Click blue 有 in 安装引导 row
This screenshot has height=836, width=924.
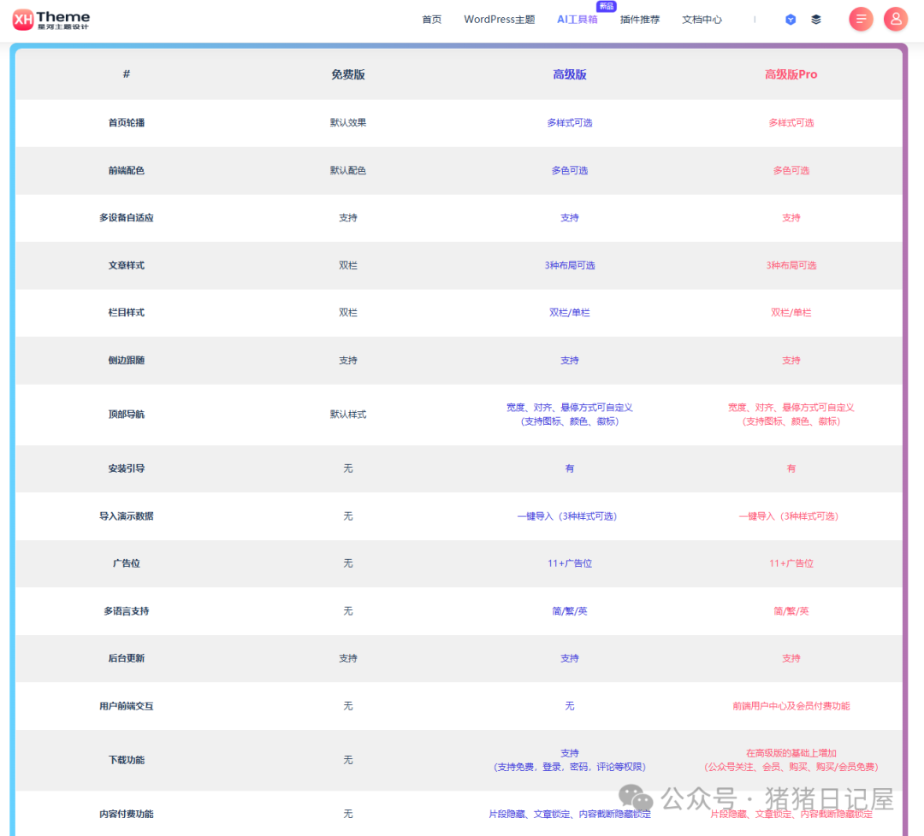pyautogui.click(x=570, y=468)
